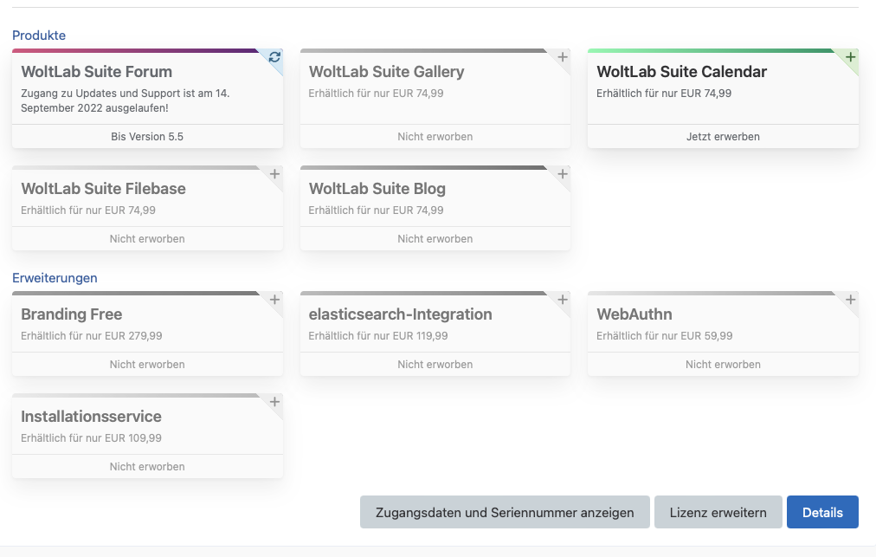Click the green plus icon on Suite Calendar
Image resolution: width=876 pixels, height=557 pixels.
850,57
